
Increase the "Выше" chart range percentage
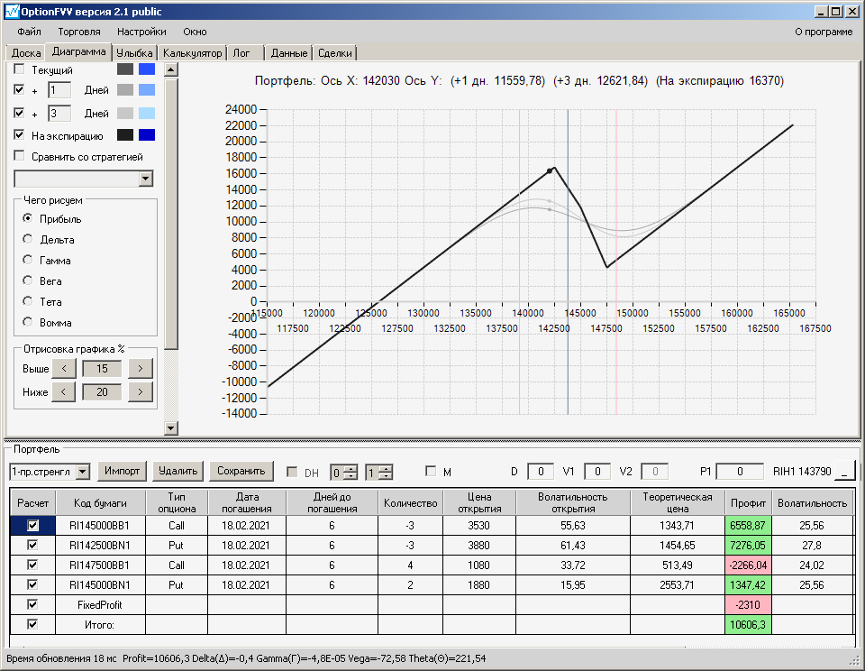[141, 368]
